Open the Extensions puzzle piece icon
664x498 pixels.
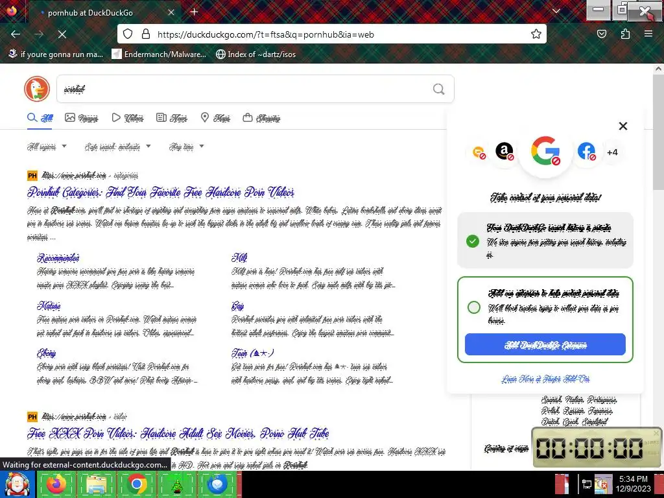tap(625, 34)
